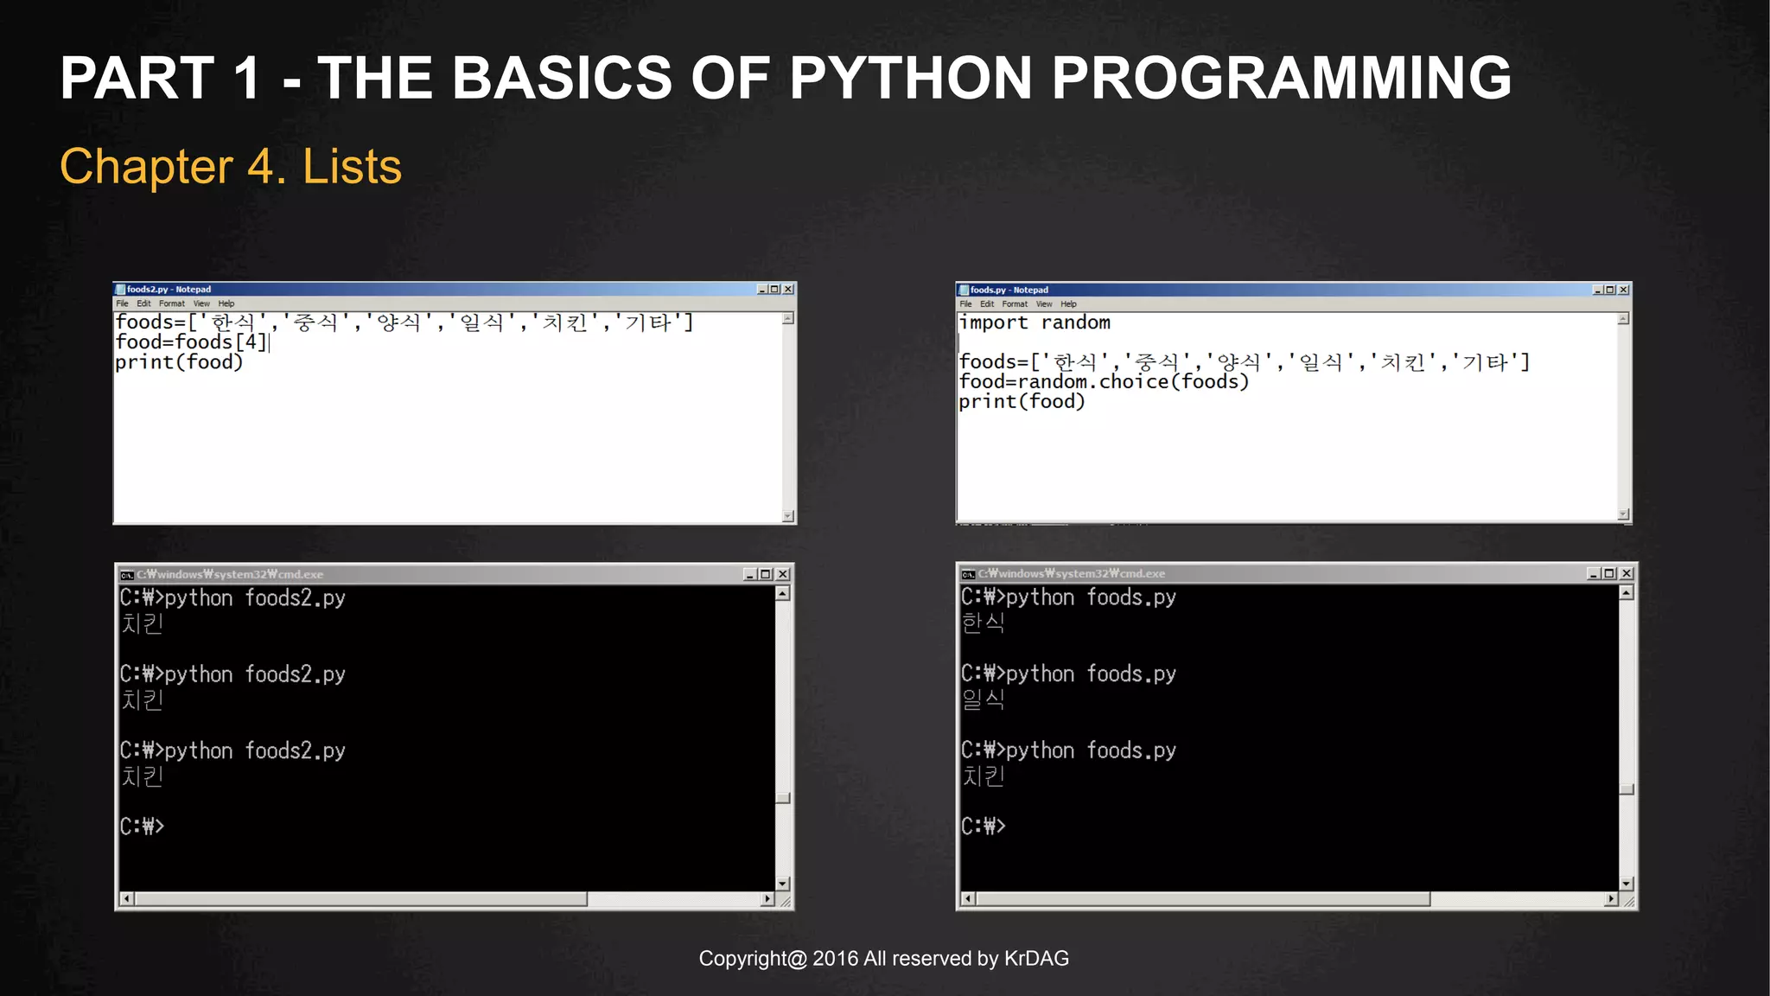Click text area after foods[4] in Notepad
The image size is (1770, 996).
[271, 342]
